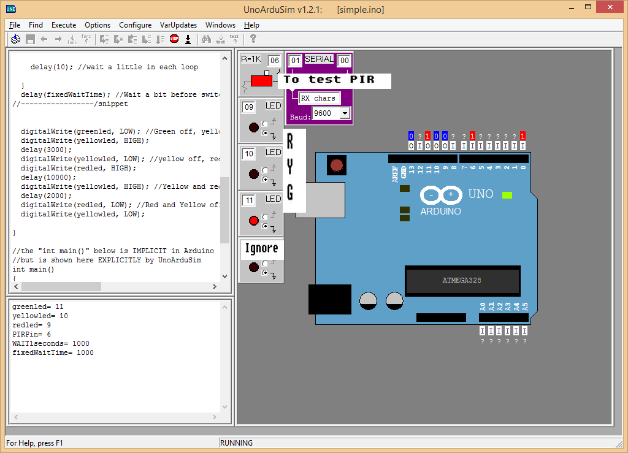Screen dimensions: 628x453
Task: Select the upper radio button of LED 10
Action: pyautogui.click(x=265, y=170)
